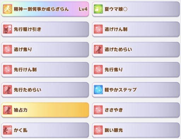Click the red icon next to 先行駆け引き
The image size is (181, 139).
tap(7, 29)
